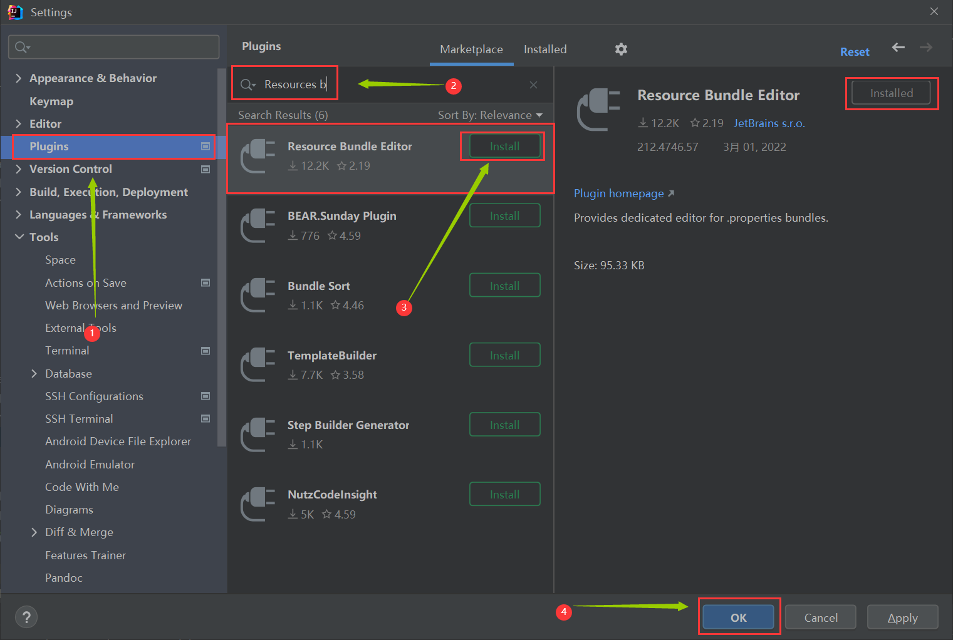Click the Cancel button
953x640 pixels.
(x=821, y=617)
